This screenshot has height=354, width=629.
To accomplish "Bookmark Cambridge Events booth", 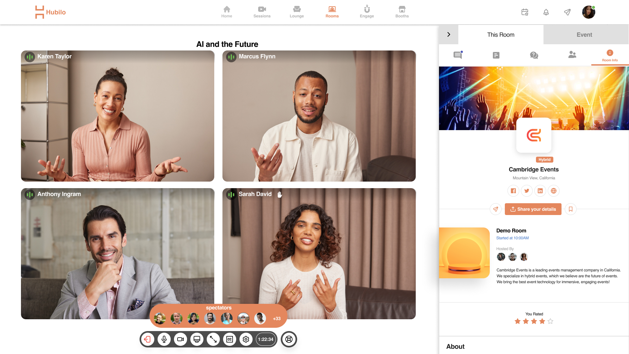I will point(570,209).
